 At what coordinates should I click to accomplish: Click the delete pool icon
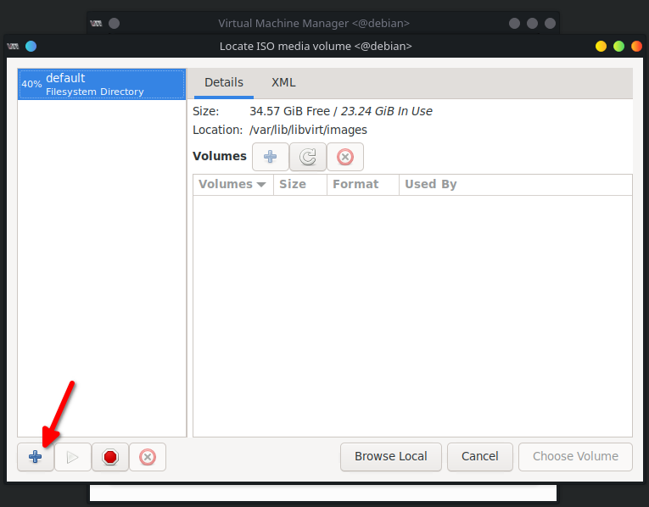click(148, 457)
